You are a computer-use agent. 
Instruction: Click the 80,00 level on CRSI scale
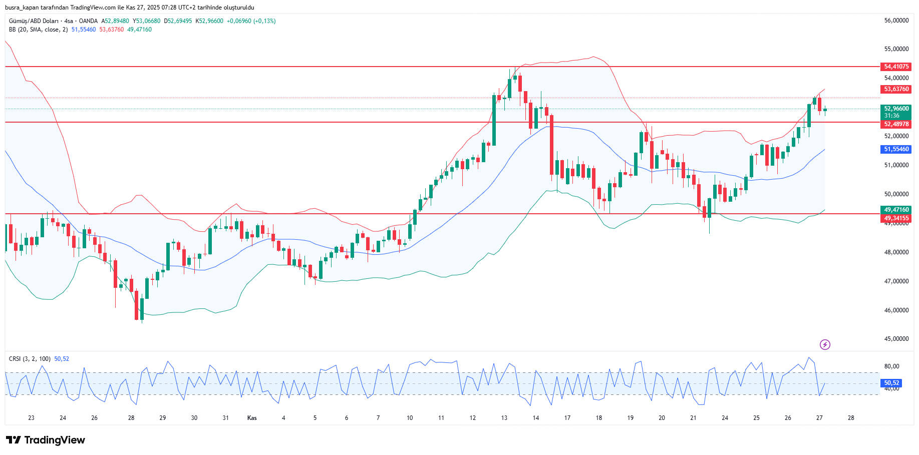tap(891, 366)
